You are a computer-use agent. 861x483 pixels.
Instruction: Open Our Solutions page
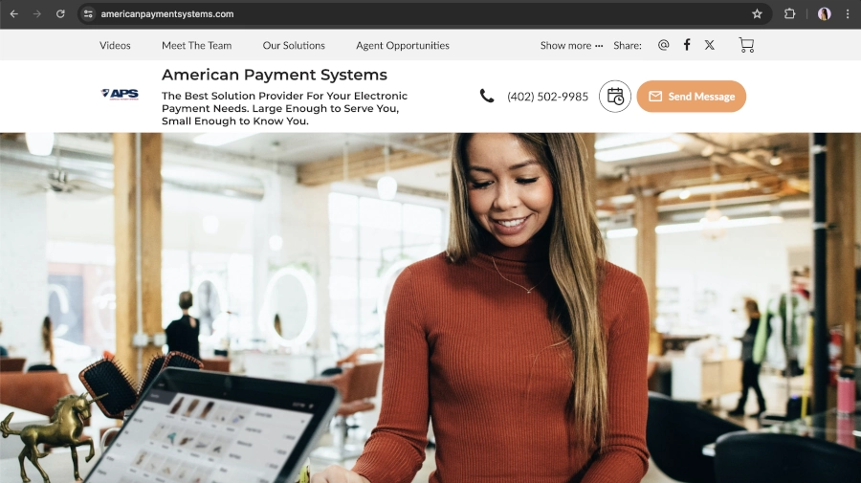[x=294, y=46]
